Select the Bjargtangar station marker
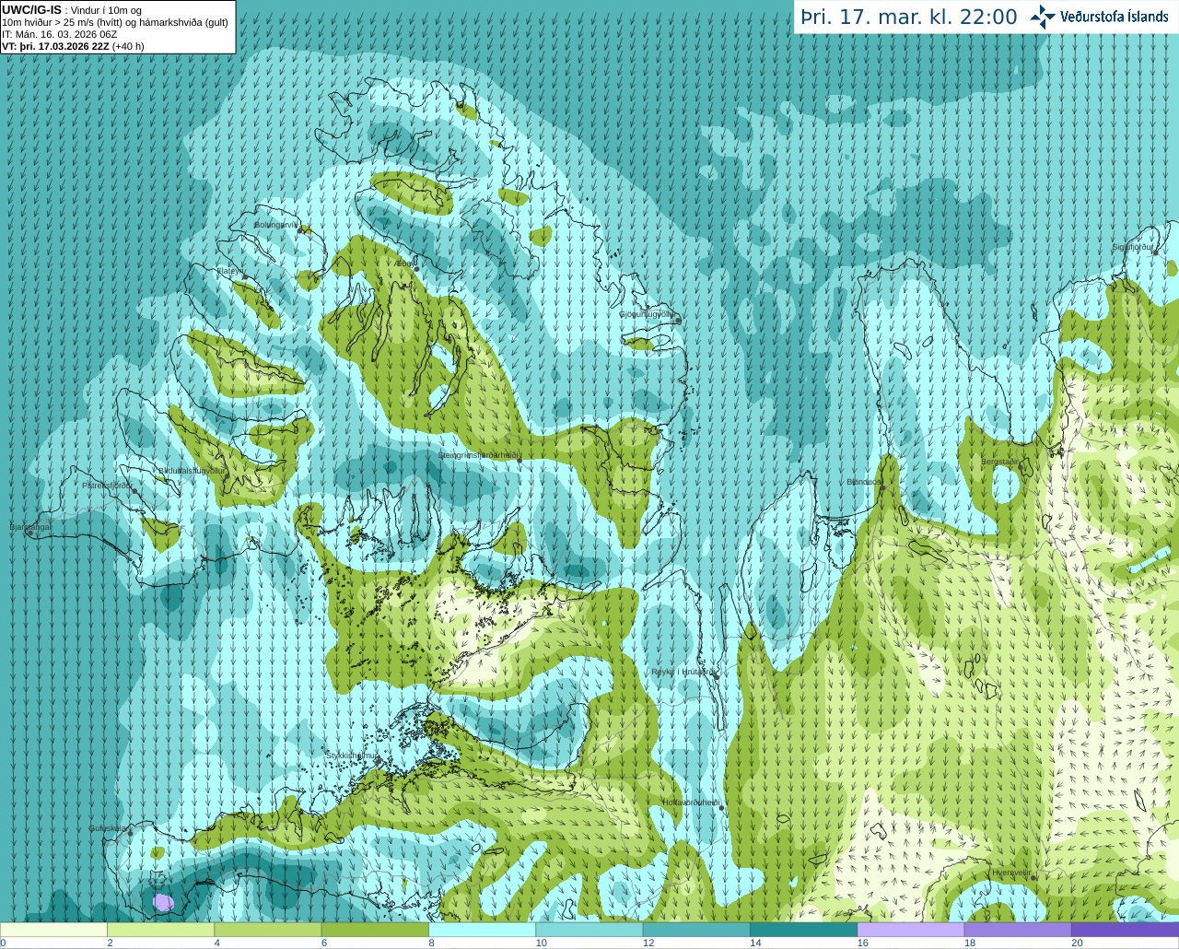Screen dimensions: 1179x949 [x=29, y=533]
